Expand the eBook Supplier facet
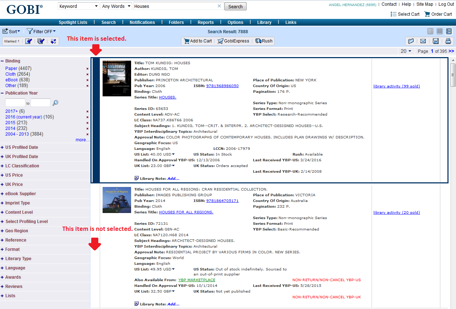 (2, 194)
